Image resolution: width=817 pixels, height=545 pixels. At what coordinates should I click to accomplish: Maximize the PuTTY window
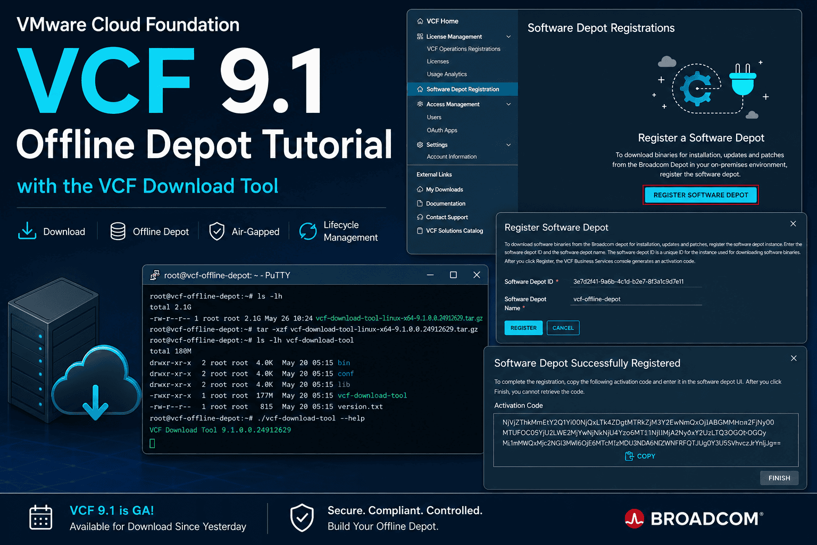coord(453,275)
